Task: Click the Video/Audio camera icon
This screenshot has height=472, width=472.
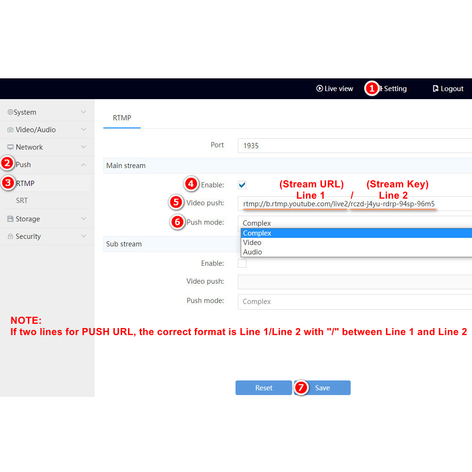Action: click(10, 130)
